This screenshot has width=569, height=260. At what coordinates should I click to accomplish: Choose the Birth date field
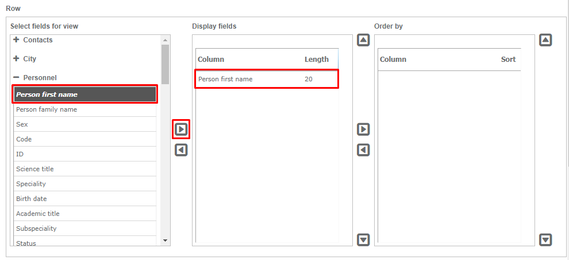pyautogui.click(x=32, y=199)
